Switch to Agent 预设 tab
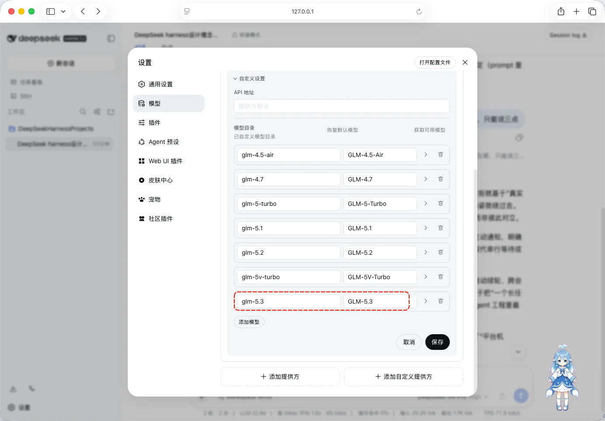 pyautogui.click(x=169, y=142)
